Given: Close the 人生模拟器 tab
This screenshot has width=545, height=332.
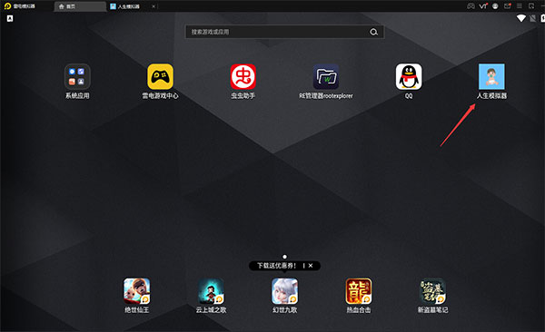Looking at the screenshot, I should click(x=154, y=6).
